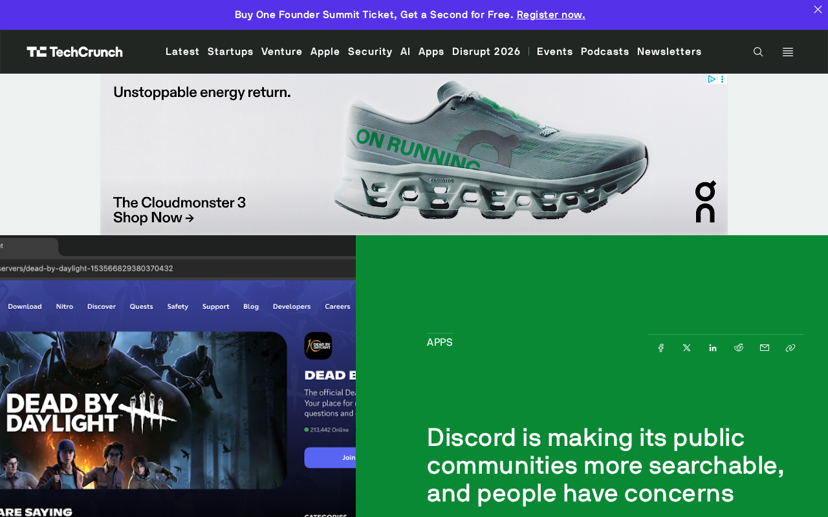Click the Dead by Daylight article image

coord(178,376)
